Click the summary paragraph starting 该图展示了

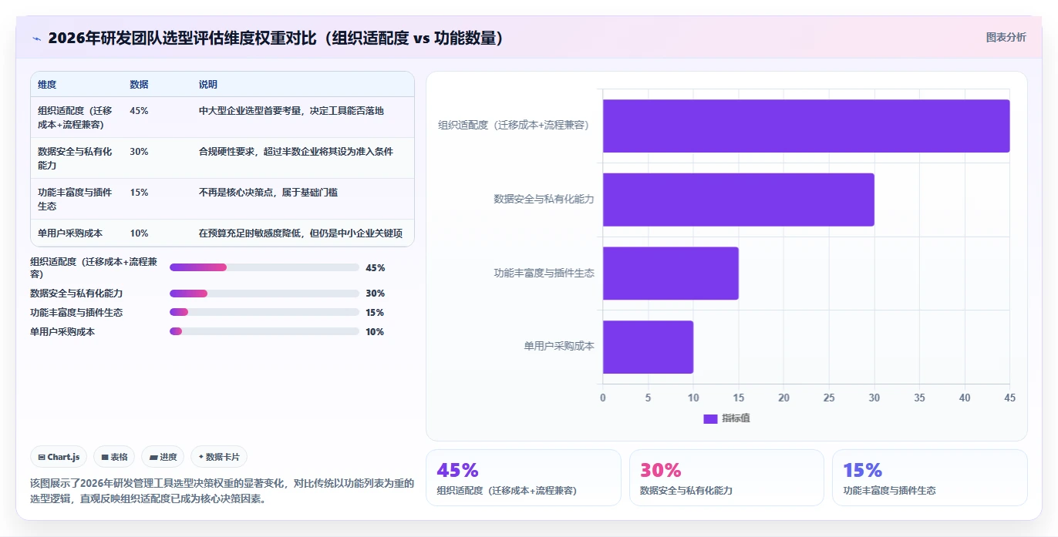tap(222, 491)
